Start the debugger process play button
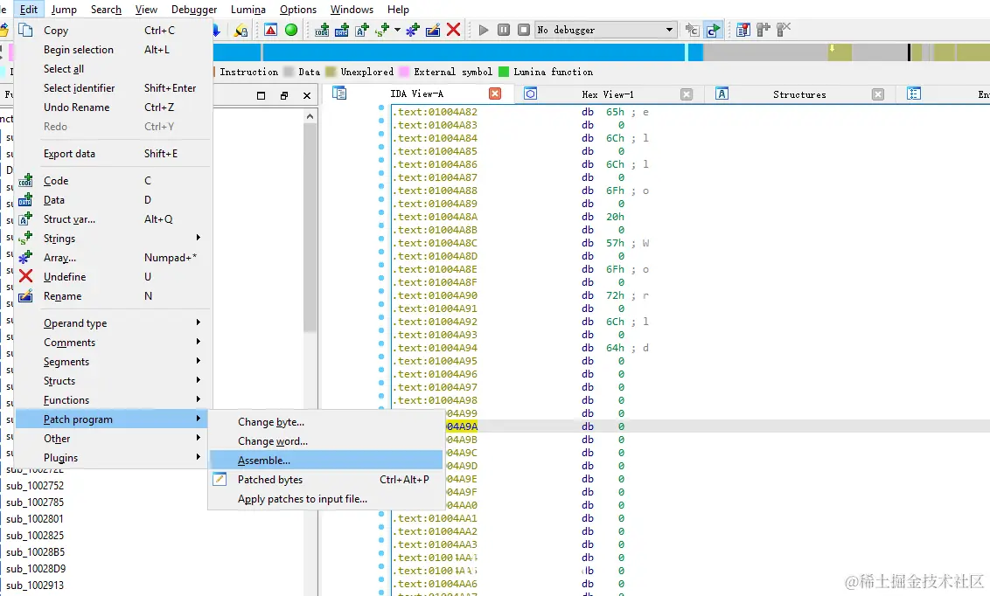990x596 pixels. tap(484, 30)
